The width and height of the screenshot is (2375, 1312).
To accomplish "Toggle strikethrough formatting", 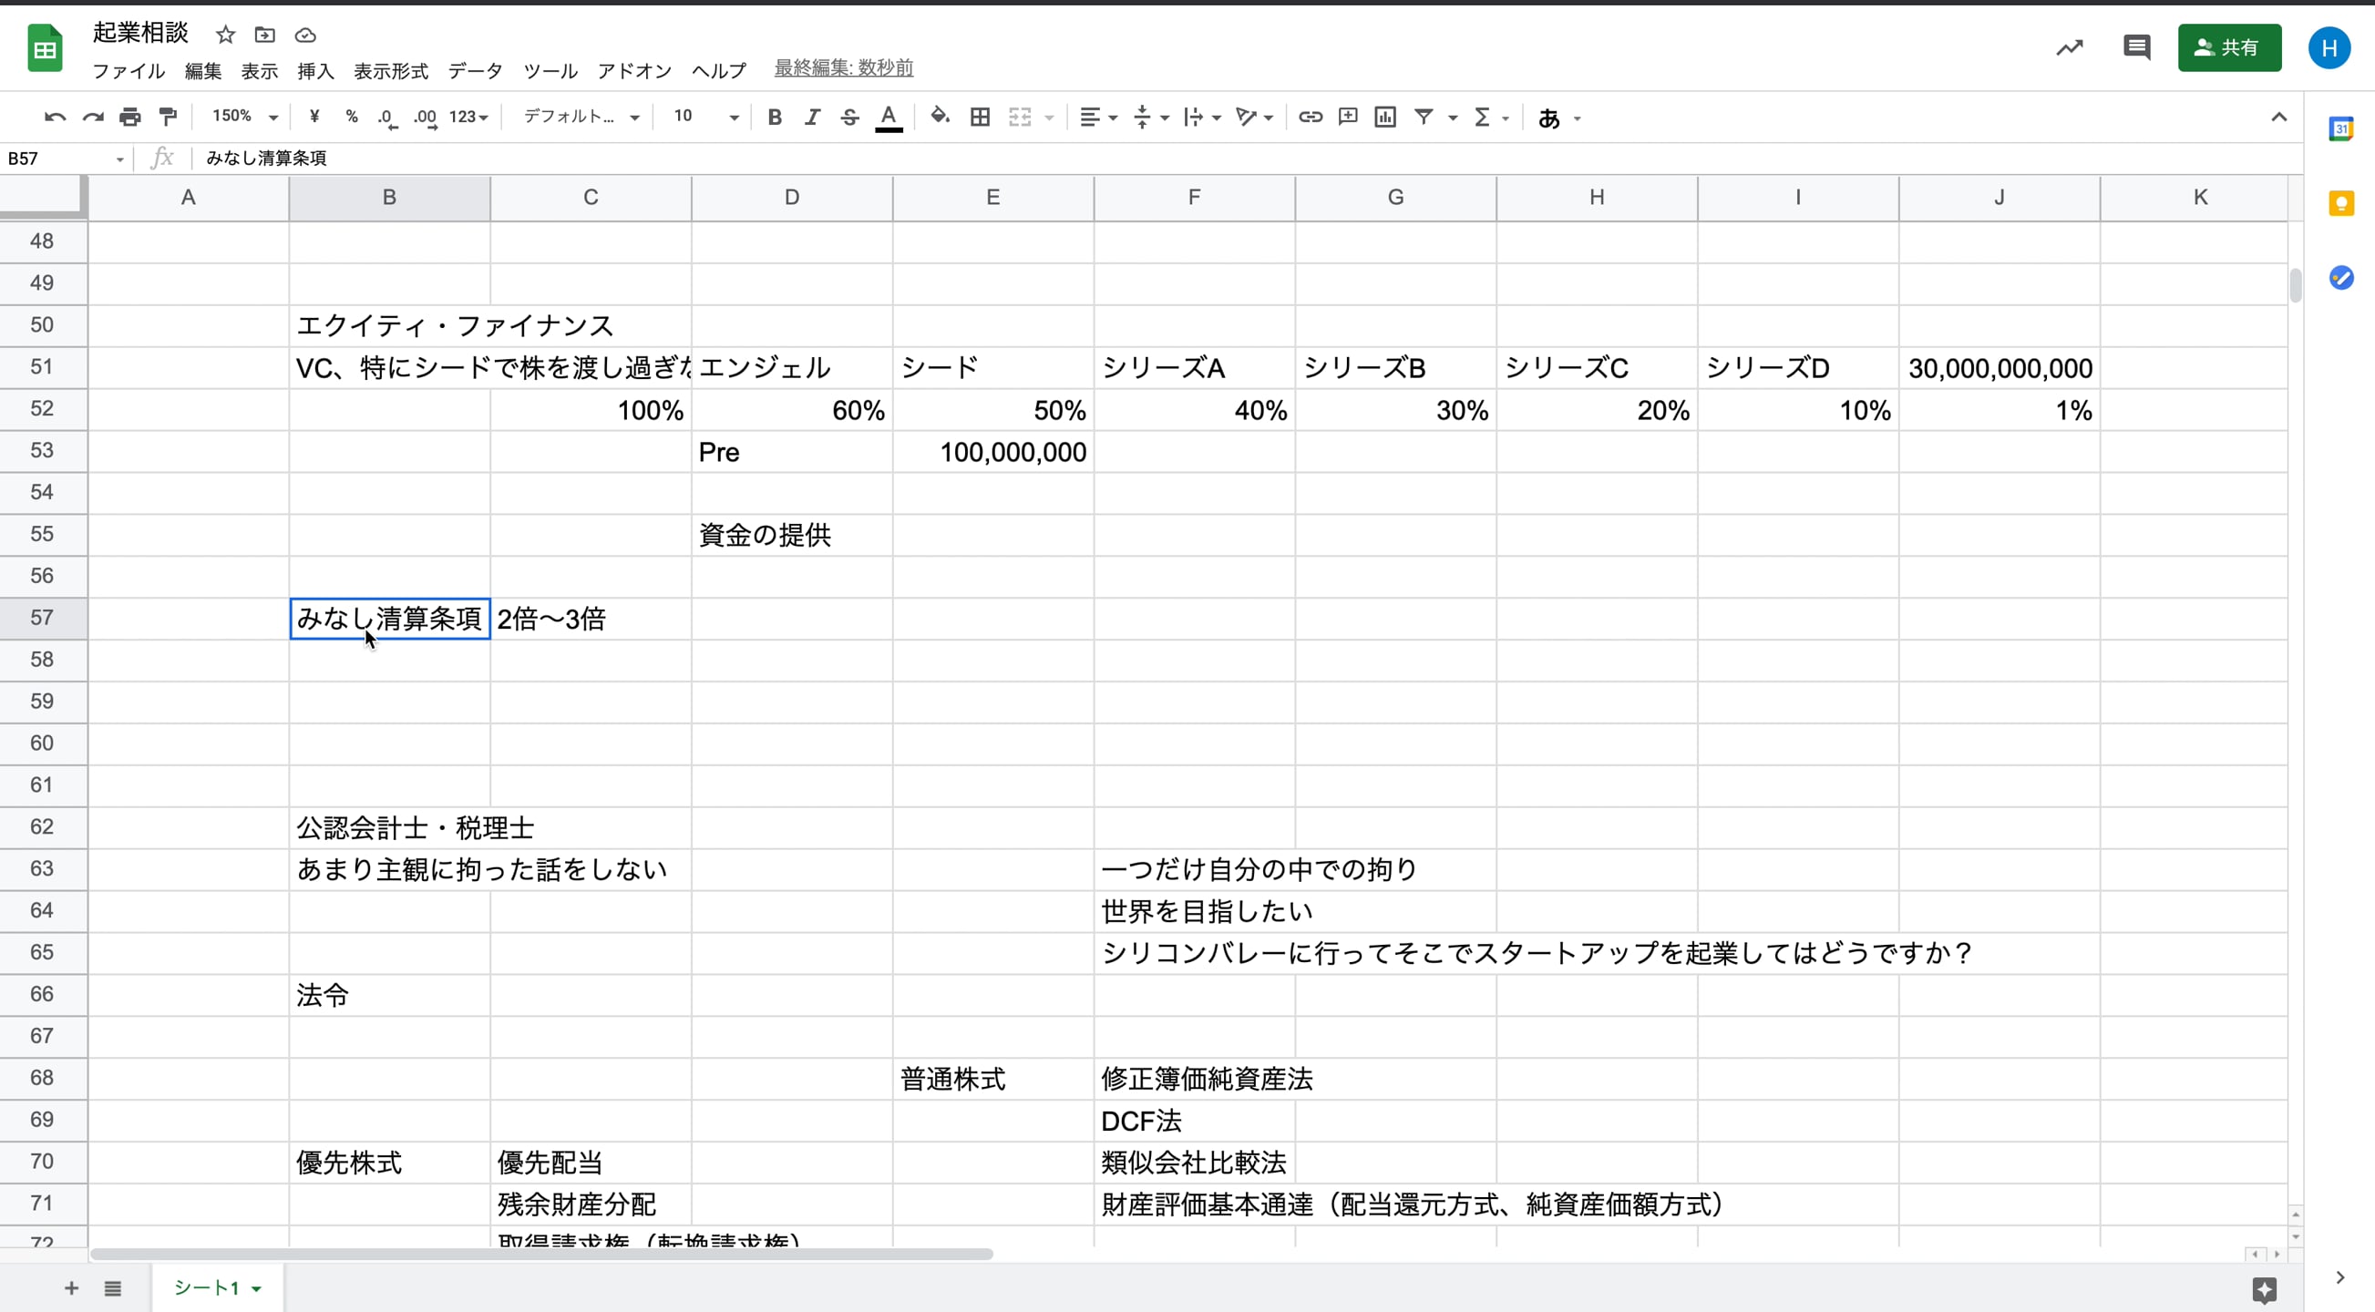I will pyautogui.click(x=849, y=118).
